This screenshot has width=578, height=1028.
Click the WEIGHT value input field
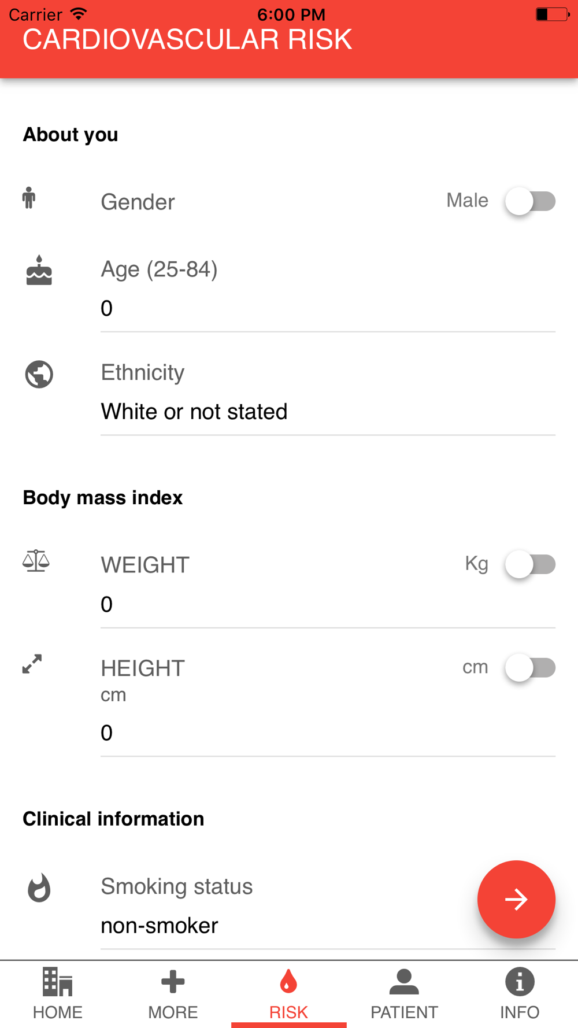coord(328,605)
